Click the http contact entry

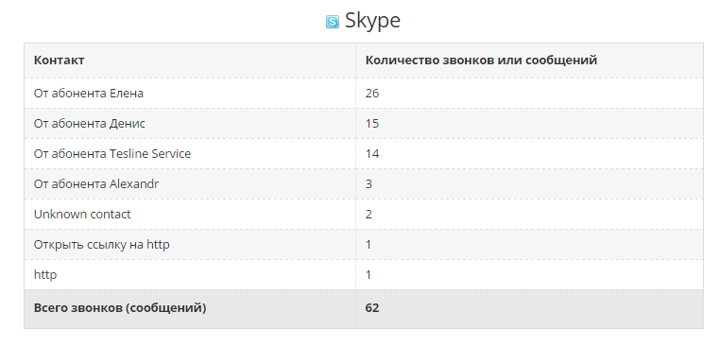point(45,275)
